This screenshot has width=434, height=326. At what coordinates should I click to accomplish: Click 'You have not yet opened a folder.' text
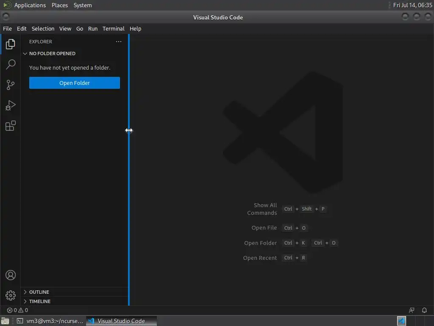pos(70,67)
